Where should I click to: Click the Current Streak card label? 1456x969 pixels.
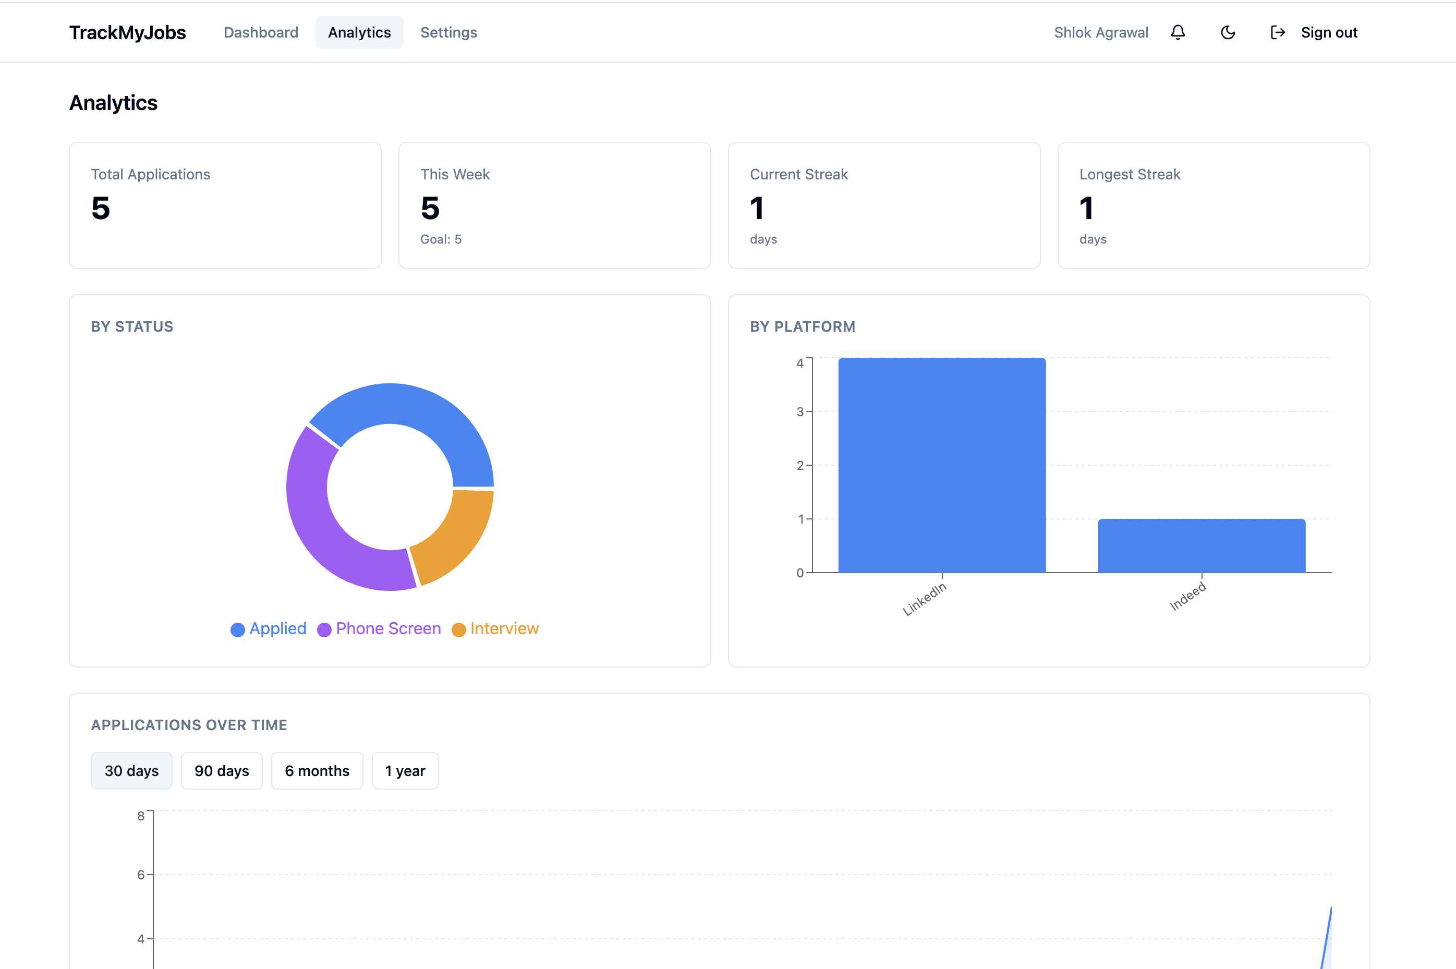pyautogui.click(x=798, y=174)
